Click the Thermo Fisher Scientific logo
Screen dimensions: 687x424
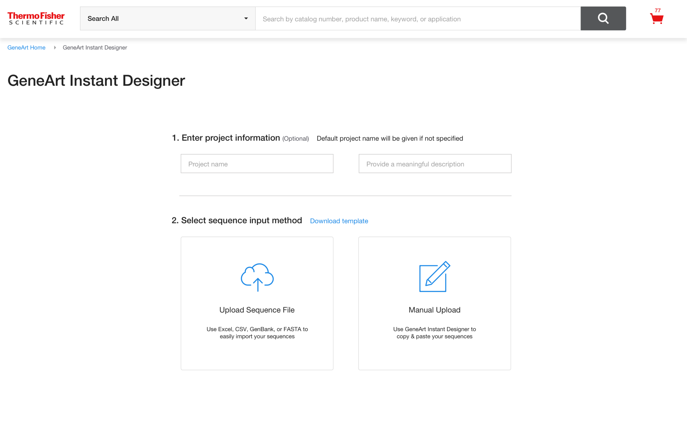click(x=36, y=18)
